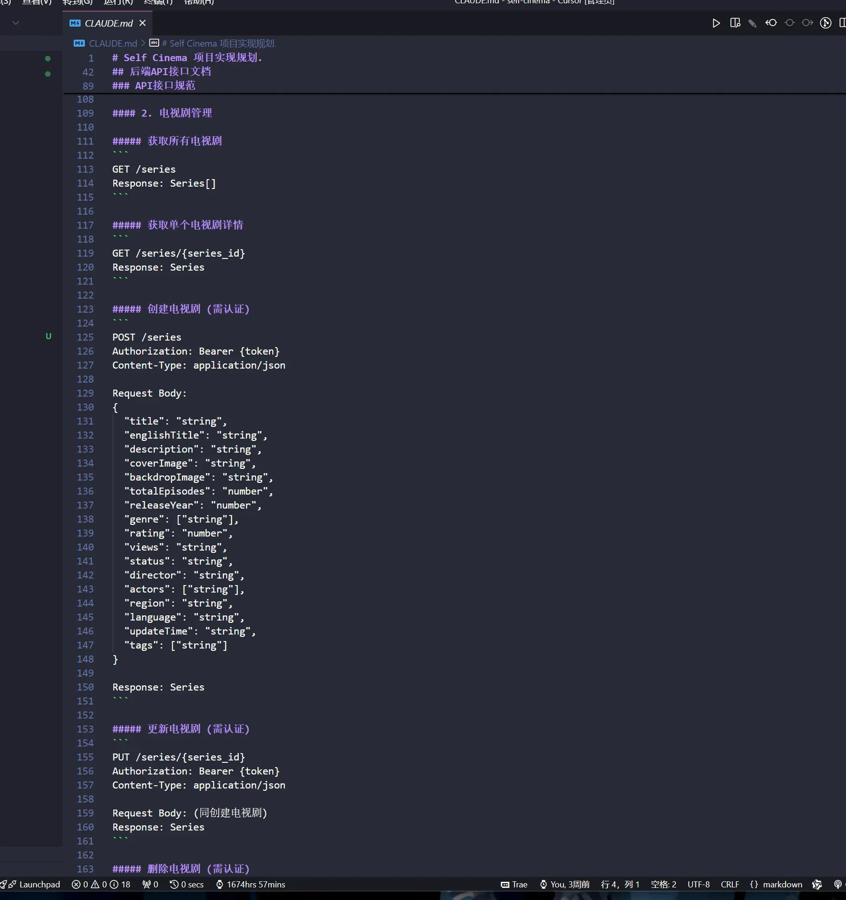Click the 1674hrs 57mins time tracker

point(250,884)
